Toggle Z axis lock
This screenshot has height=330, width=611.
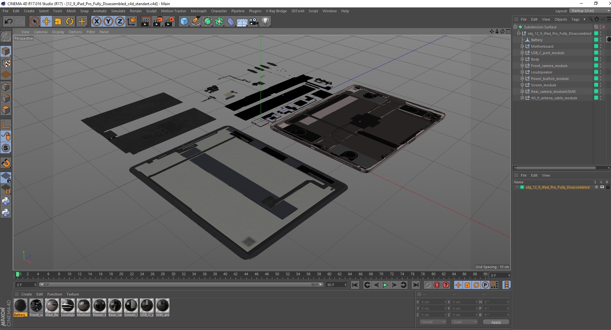(120, 22)
